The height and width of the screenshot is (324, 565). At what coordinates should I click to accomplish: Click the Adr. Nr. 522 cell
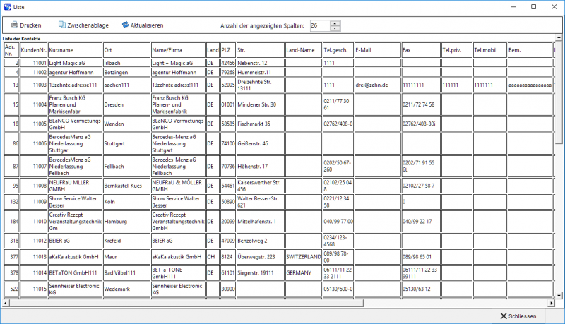tap(11, 289)
